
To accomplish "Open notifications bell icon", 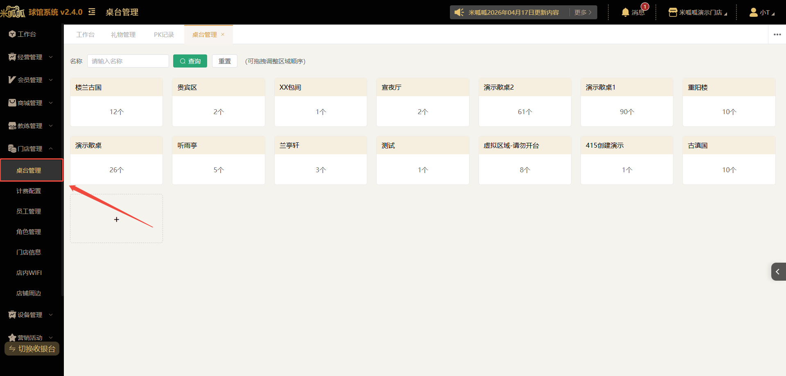I will (x=625, y=12).
